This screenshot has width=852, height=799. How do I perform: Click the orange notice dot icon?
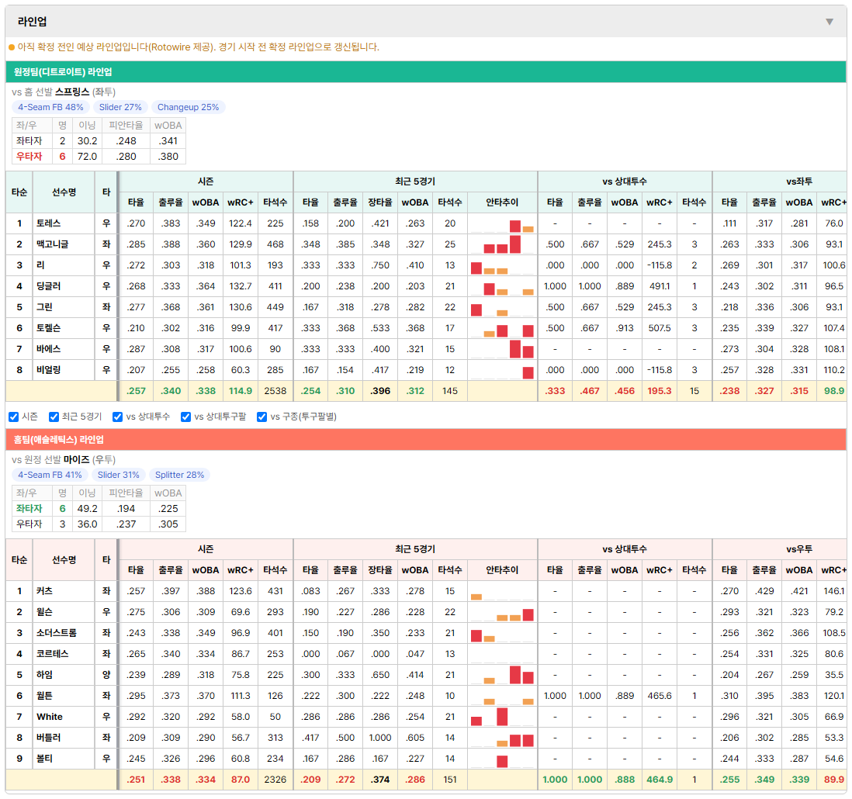tap(12, 47)
